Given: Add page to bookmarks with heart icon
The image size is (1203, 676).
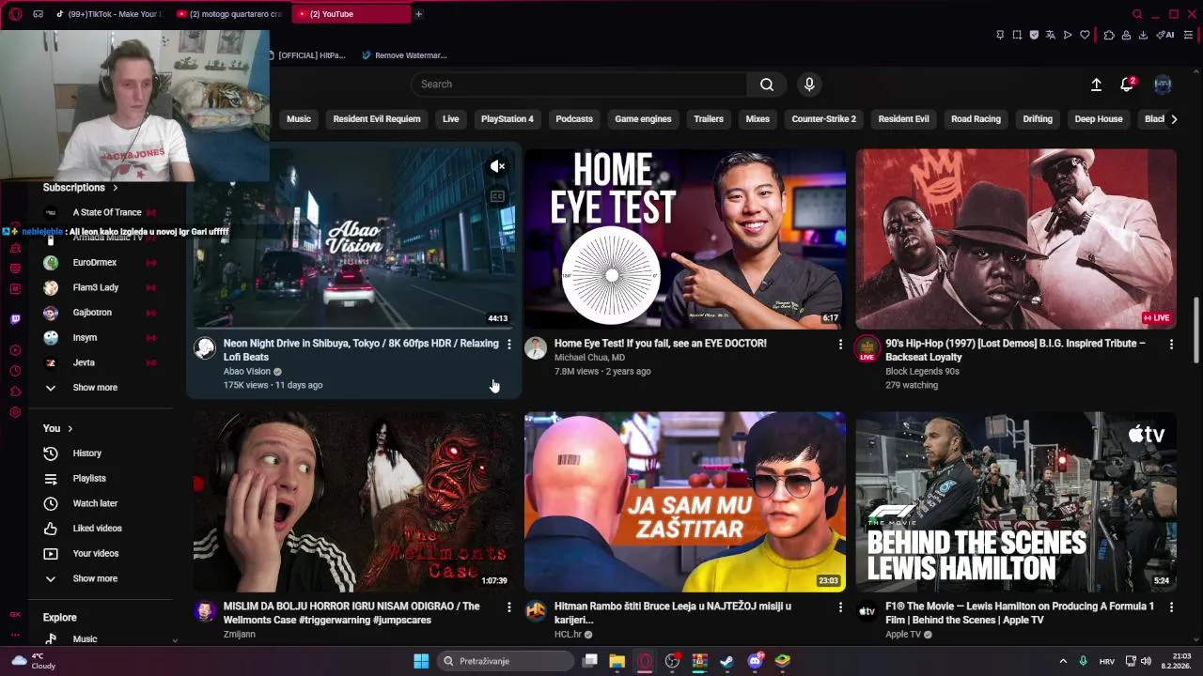Looking at the screenshot, I should [x=1085, y=35].
